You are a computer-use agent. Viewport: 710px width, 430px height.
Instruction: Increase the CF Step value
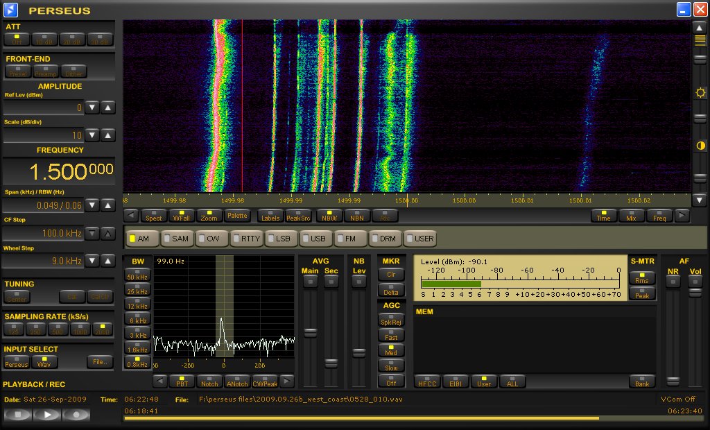tap(107, 233)
